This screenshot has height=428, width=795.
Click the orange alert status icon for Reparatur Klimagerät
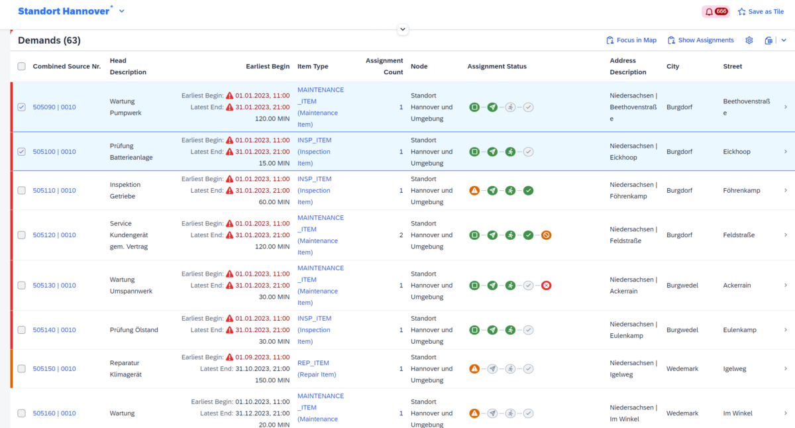point(474,368)
